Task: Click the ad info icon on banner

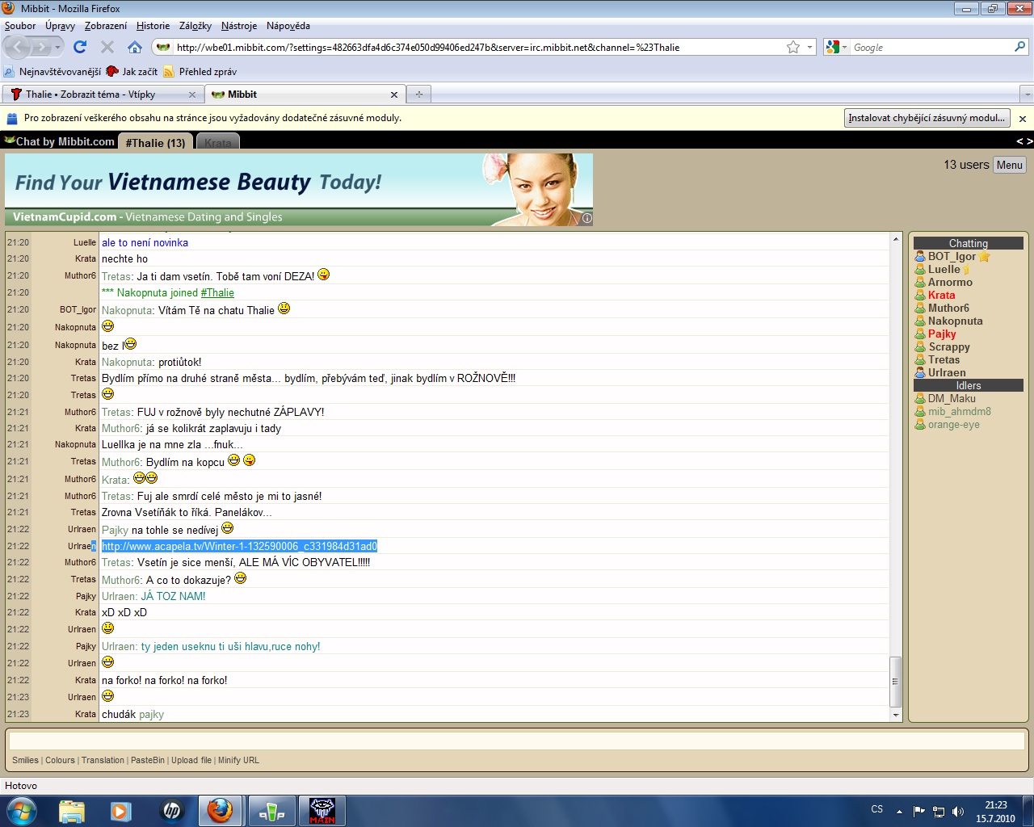Action: [586, 218]
